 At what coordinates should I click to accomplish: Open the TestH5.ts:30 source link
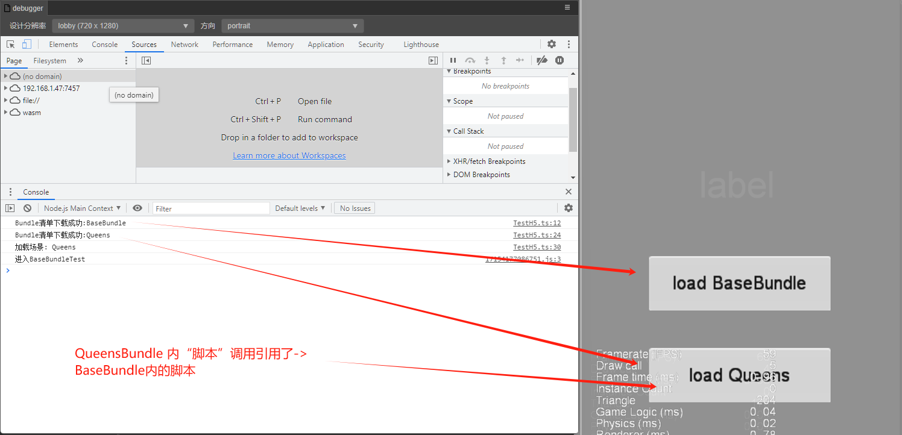tap(537, 247)
